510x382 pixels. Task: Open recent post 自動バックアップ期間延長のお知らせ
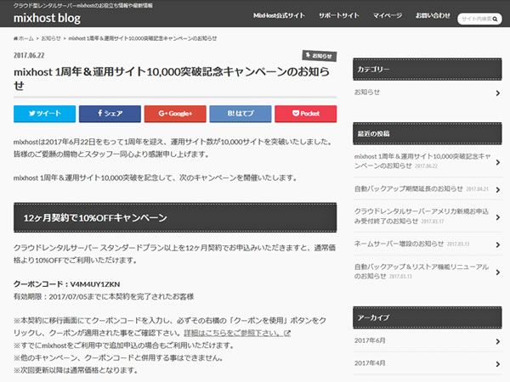coord(409,188)
